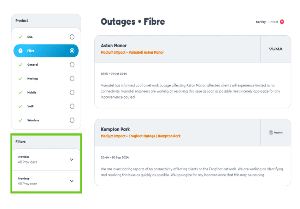Click the green checkmark beside DSL
Viewport: 300px width, 209px height.
click(20, 37)
